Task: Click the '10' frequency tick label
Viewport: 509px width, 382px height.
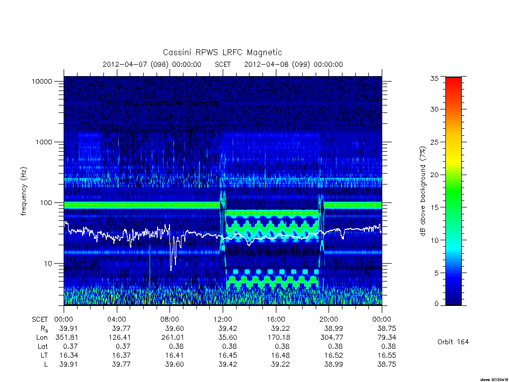Action: click(x=48, y=264)
